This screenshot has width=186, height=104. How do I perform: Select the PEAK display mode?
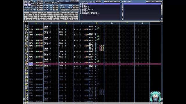click(67, 1)
